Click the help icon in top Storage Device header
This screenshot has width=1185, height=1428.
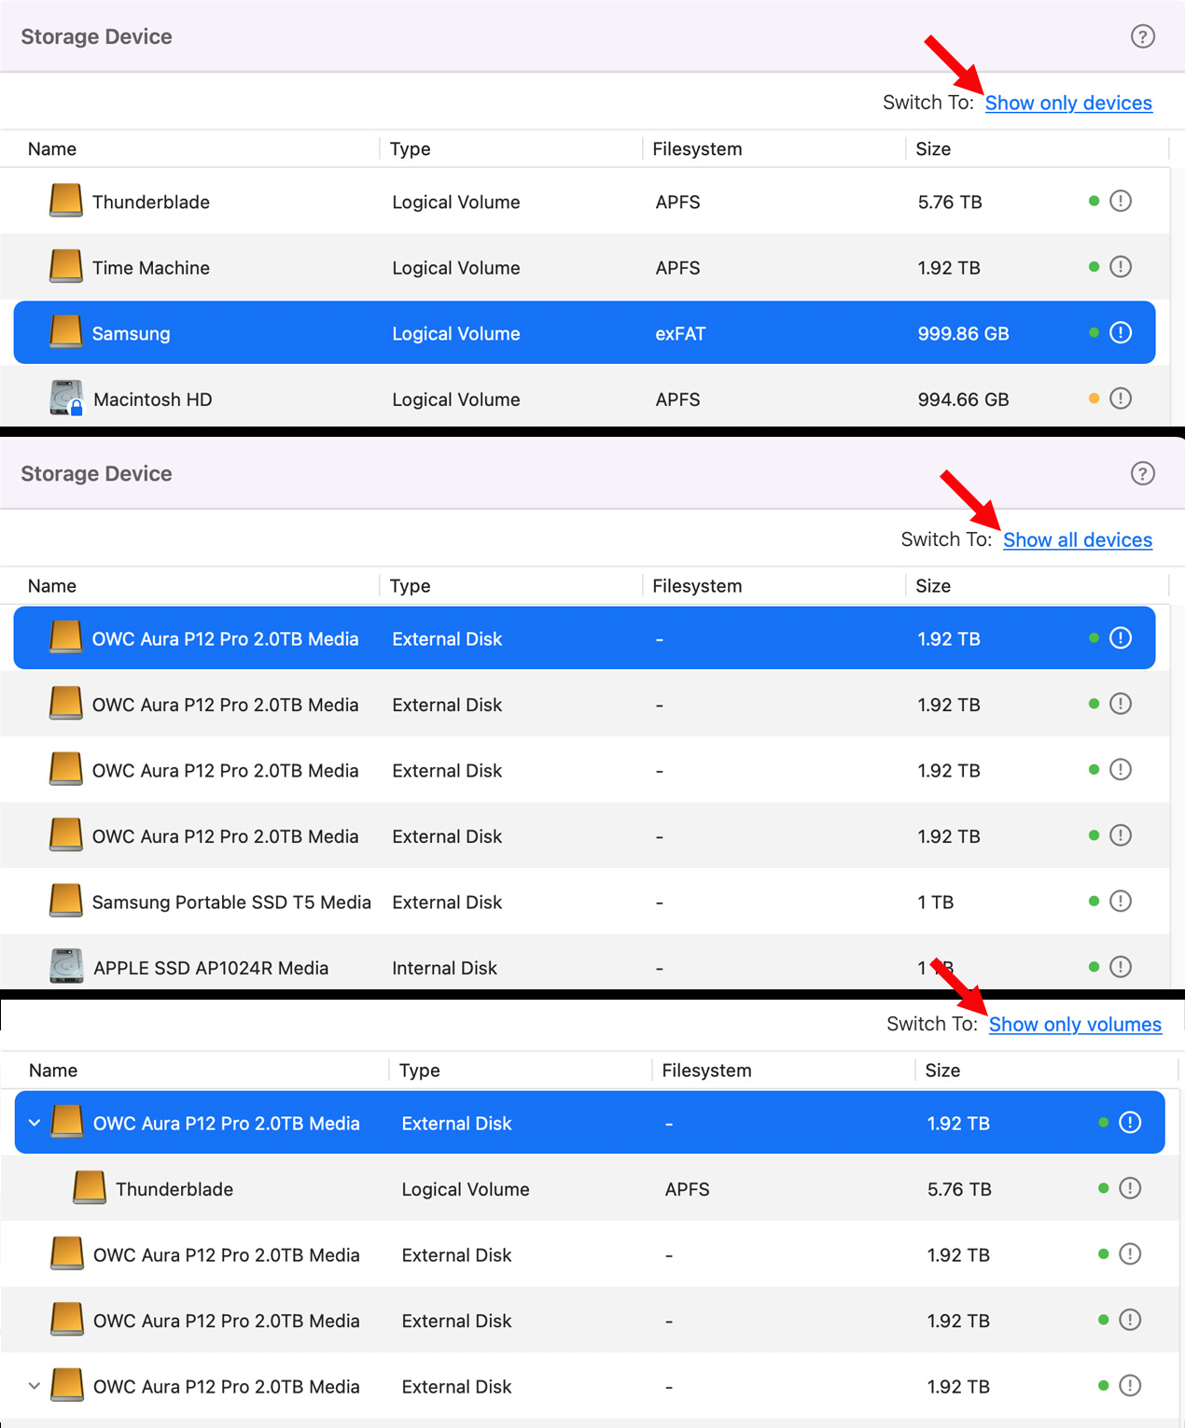coord(1142,36)
